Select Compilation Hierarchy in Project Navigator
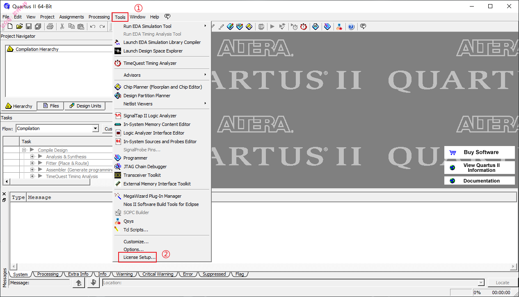The width and height of the screenshot is (519, 297). click(37, 49)
